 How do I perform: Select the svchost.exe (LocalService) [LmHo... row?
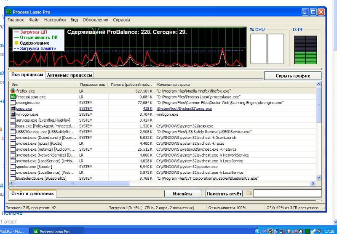pos(163,161)
